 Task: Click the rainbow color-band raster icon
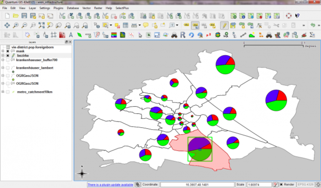tap(114, 35)
